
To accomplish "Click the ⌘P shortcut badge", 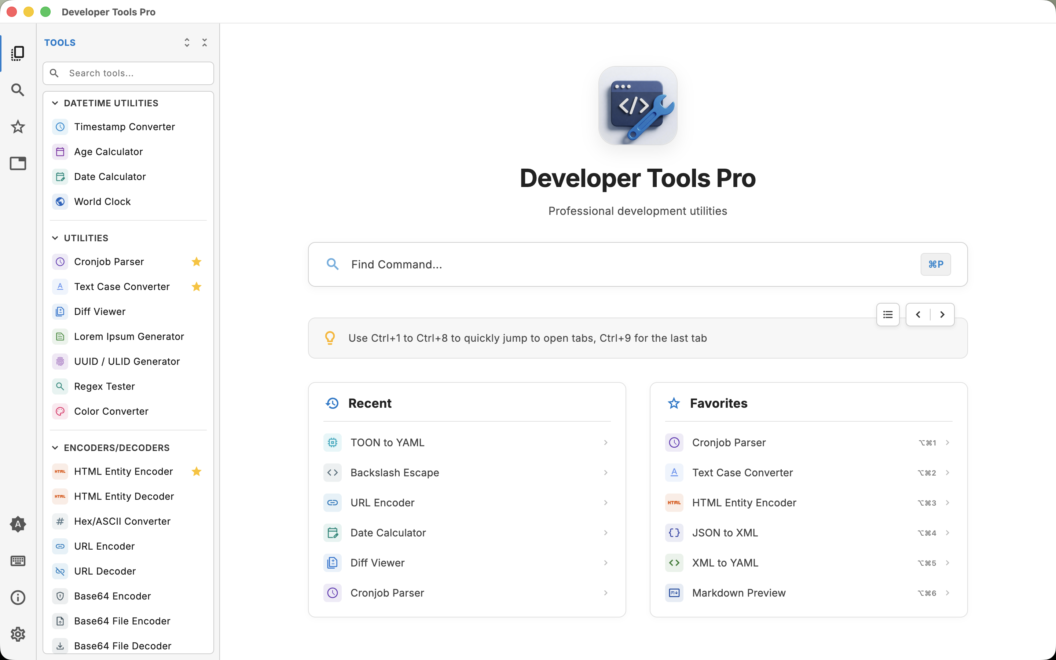I will point(936,264).
